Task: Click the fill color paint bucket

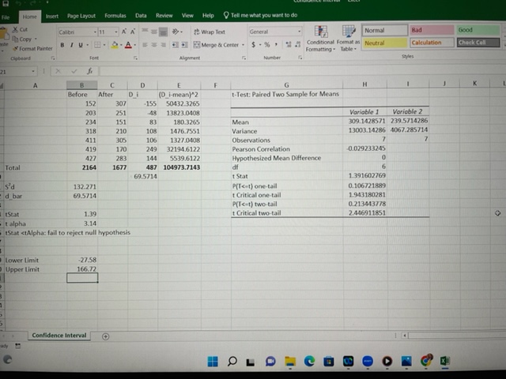Action: point(114,45)
